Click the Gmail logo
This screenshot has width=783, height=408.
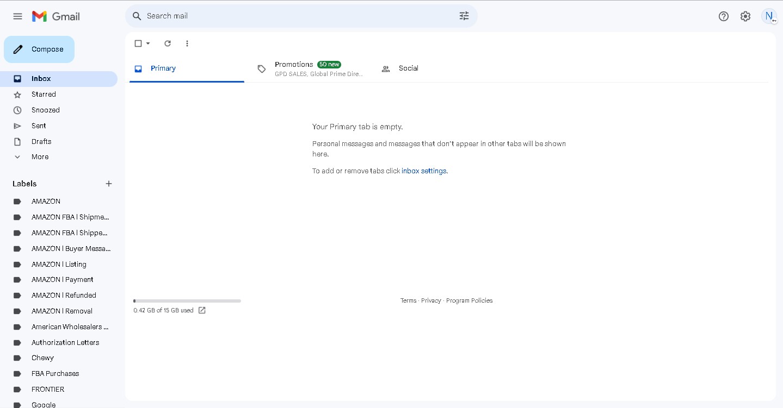[56, 16]
